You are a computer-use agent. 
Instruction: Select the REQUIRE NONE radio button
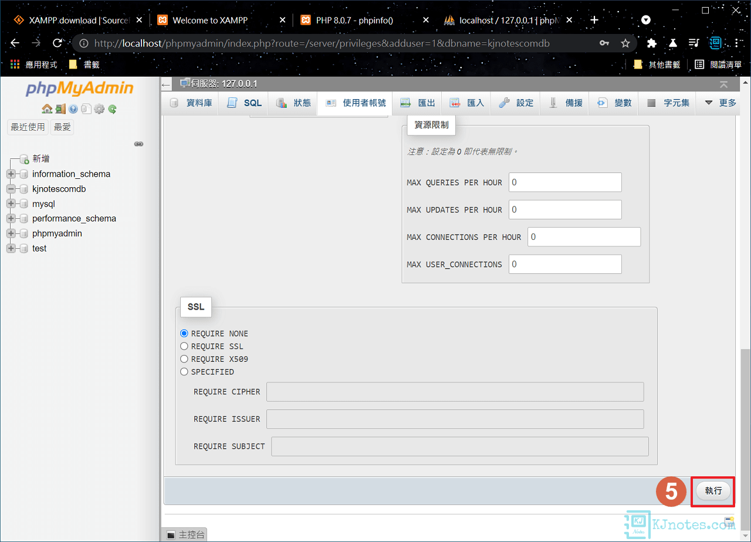184,333
